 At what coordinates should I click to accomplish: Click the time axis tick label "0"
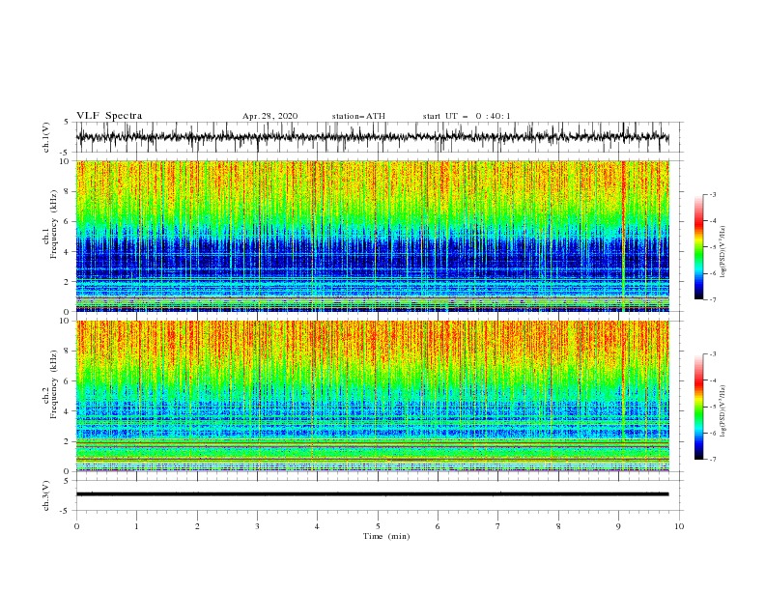click(76, 526)
